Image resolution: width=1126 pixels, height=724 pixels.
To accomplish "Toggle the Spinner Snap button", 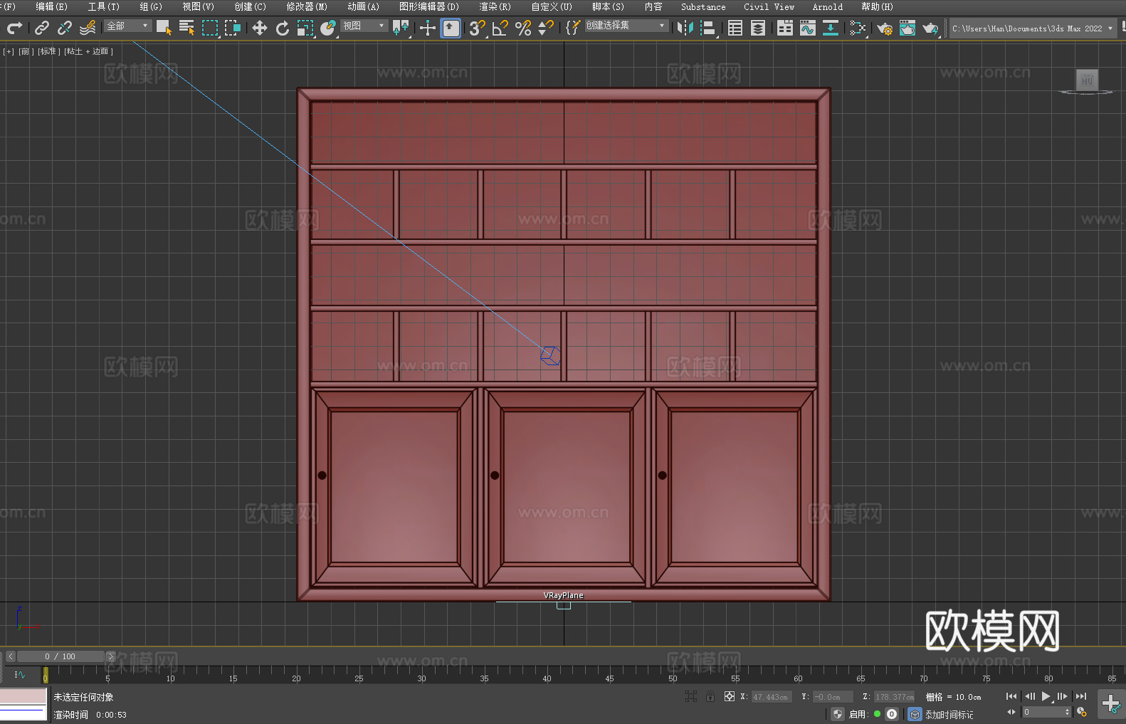I will pos(546,28).
